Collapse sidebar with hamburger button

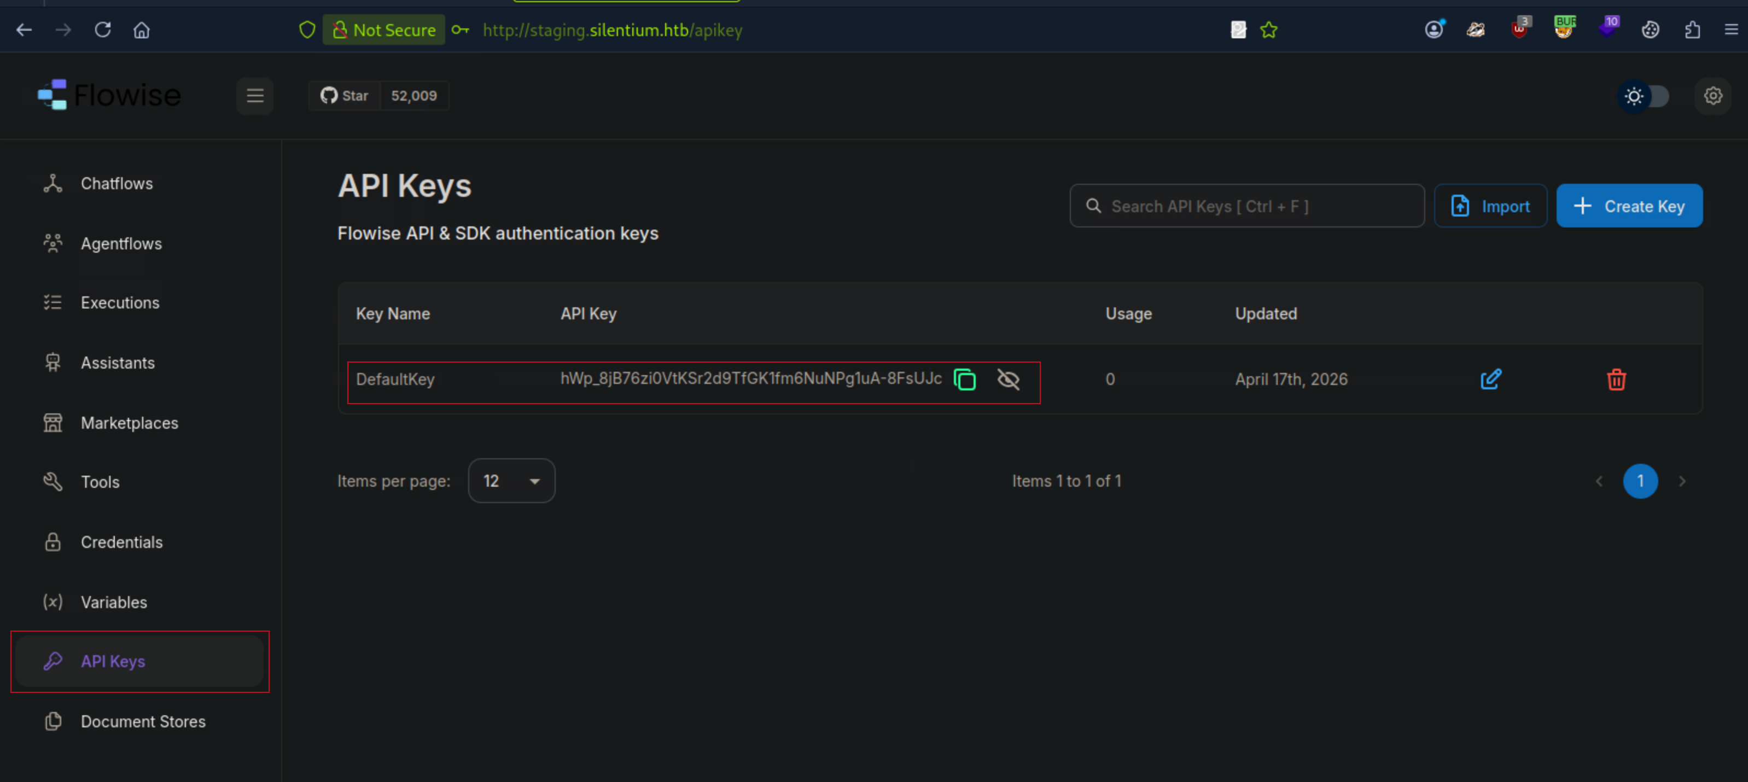click(x=254, y=96)
